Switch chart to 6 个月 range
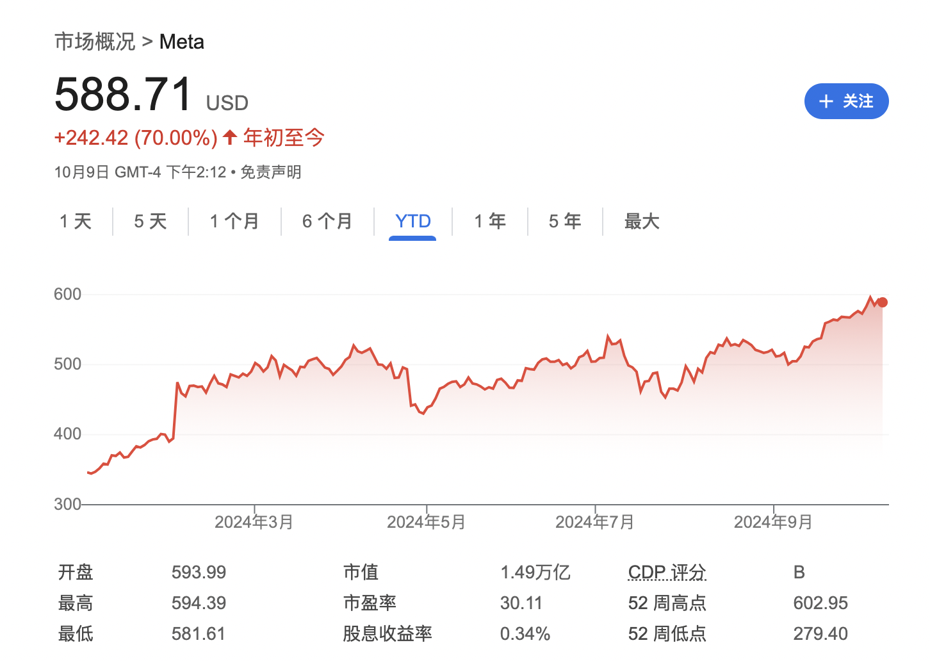930x661 pixels. (327, 222)
